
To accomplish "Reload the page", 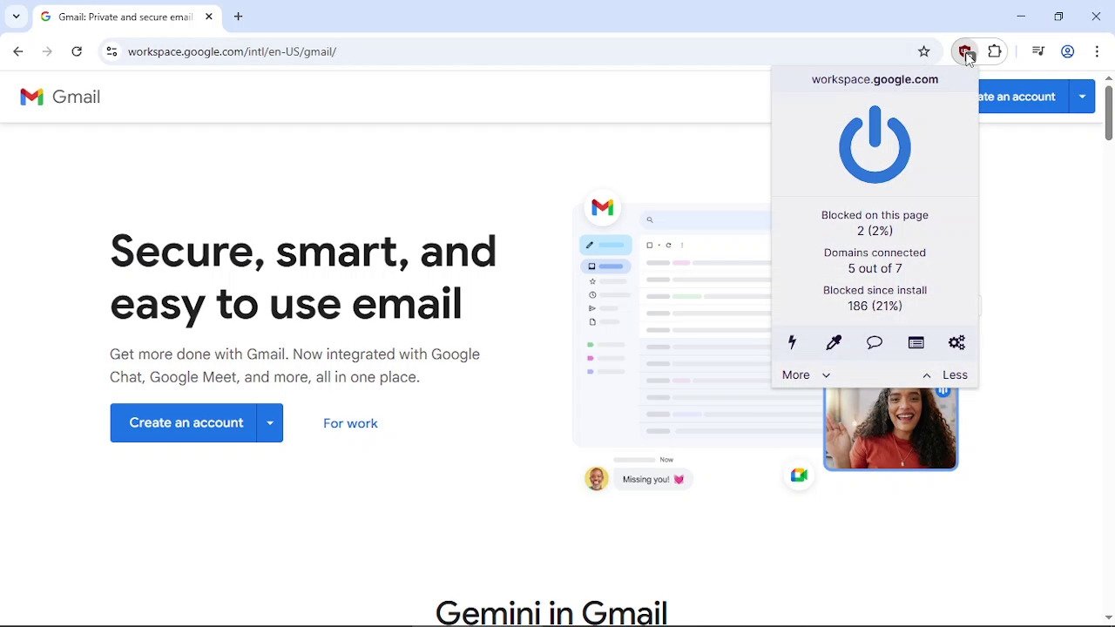I will click(77, 51).
